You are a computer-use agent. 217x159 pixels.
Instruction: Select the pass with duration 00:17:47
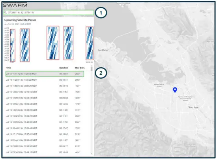45,128
